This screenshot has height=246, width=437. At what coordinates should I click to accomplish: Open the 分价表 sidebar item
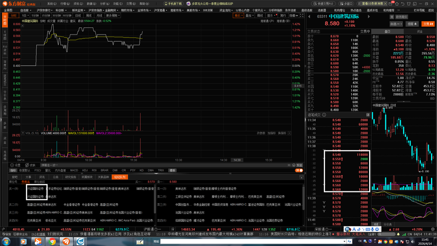(x=5, y=95)
